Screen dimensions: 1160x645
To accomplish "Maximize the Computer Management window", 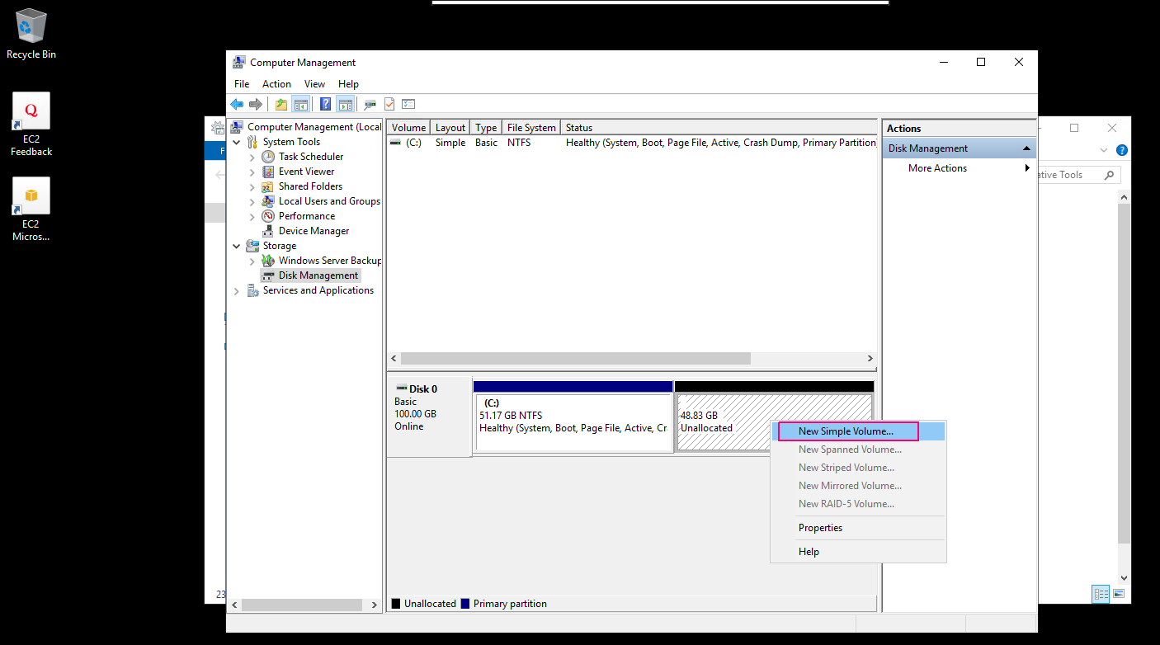I will point(980,63).
